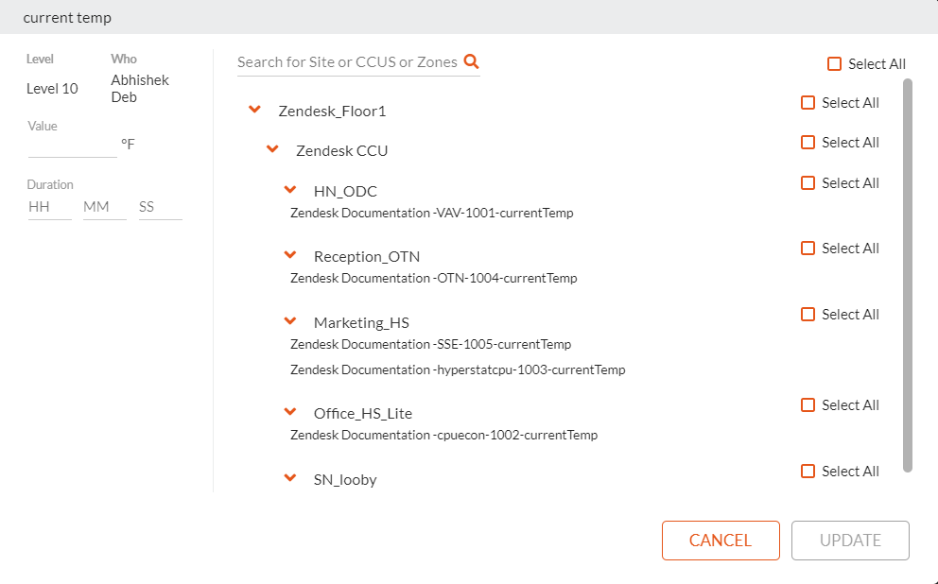Collapse the Zendesk_Floor1 tree node
The width and height of the screenshot is (938, 584).
[253, 109]
